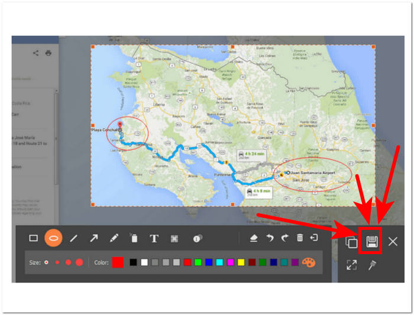The width and height of the screenshot is (414, 315).
Task: Pick the dark green color swatch
Action: click(x=263, y=262)
